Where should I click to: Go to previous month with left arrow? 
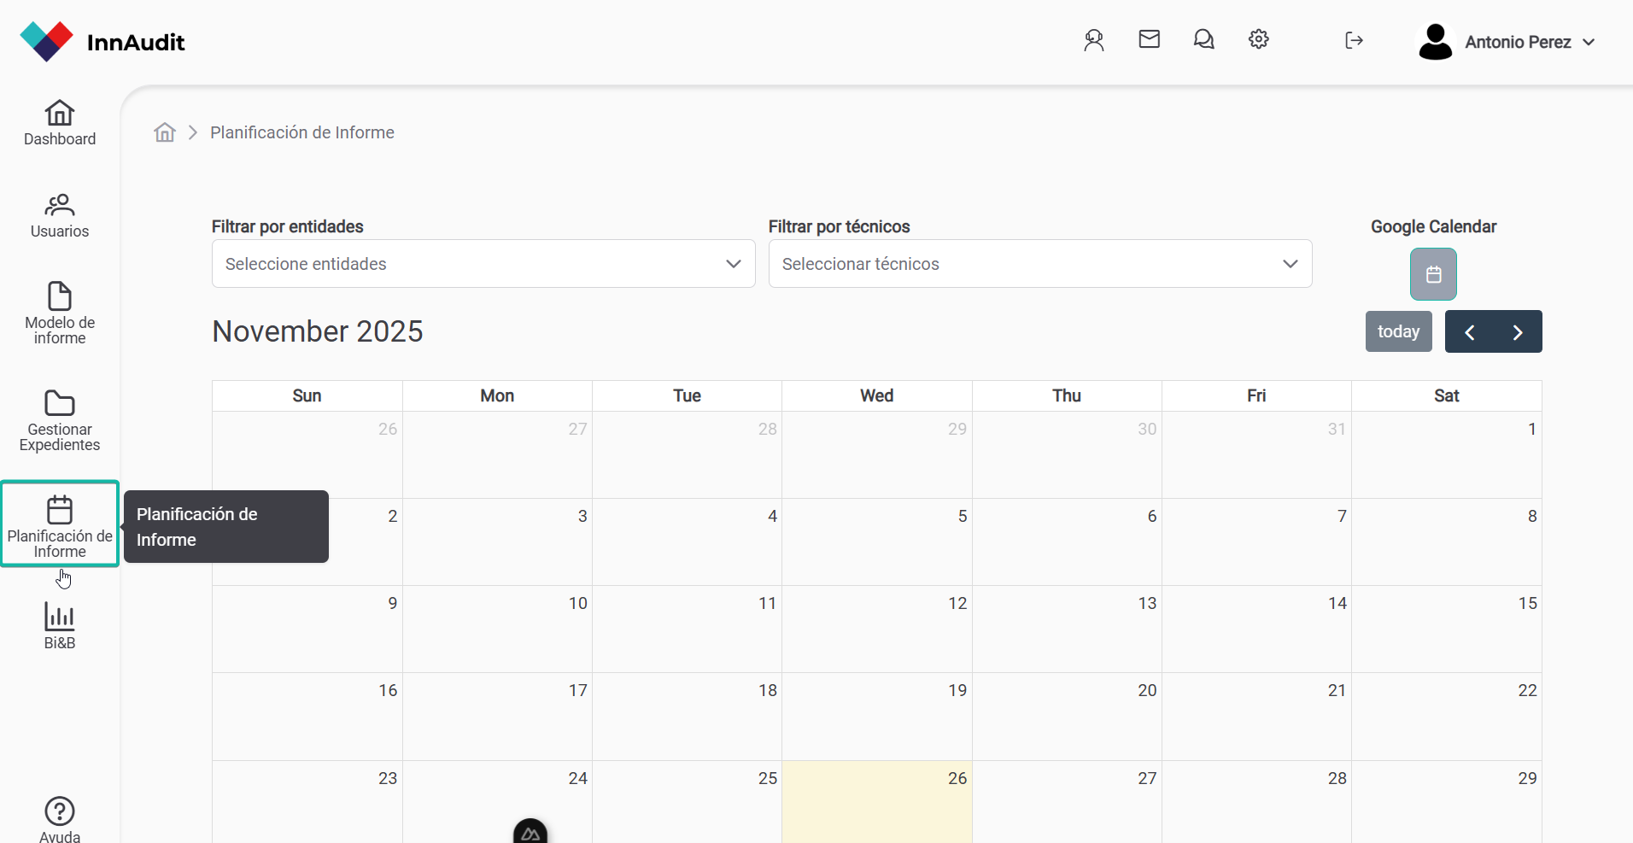coord(1470,332)
